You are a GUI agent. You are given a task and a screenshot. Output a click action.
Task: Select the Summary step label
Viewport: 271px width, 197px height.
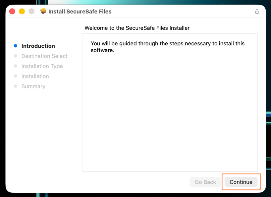[33, 86]
